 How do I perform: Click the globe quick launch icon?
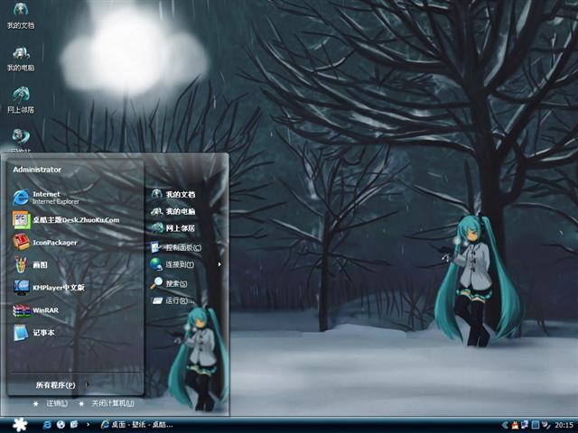point(61,425)
